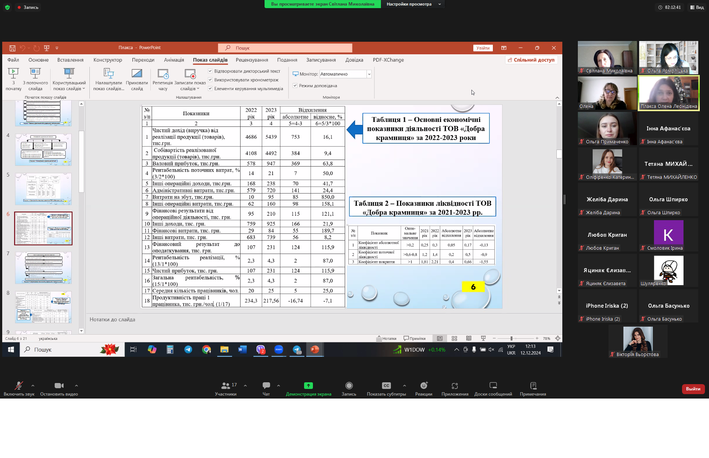Start slideshow from beginning icon in quick access toolbar
The width and height of the screenshot is (709, 458).
point(47,48)
